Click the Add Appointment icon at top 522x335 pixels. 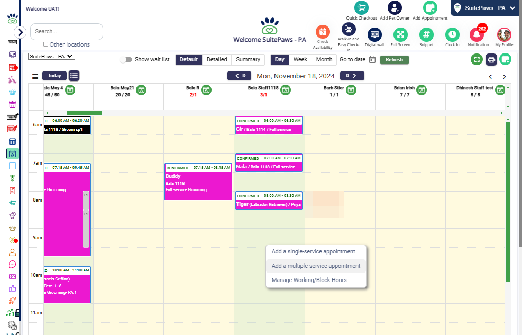pos(430,7)
